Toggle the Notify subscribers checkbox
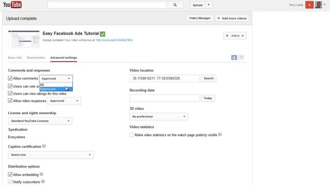 point(10,181)
